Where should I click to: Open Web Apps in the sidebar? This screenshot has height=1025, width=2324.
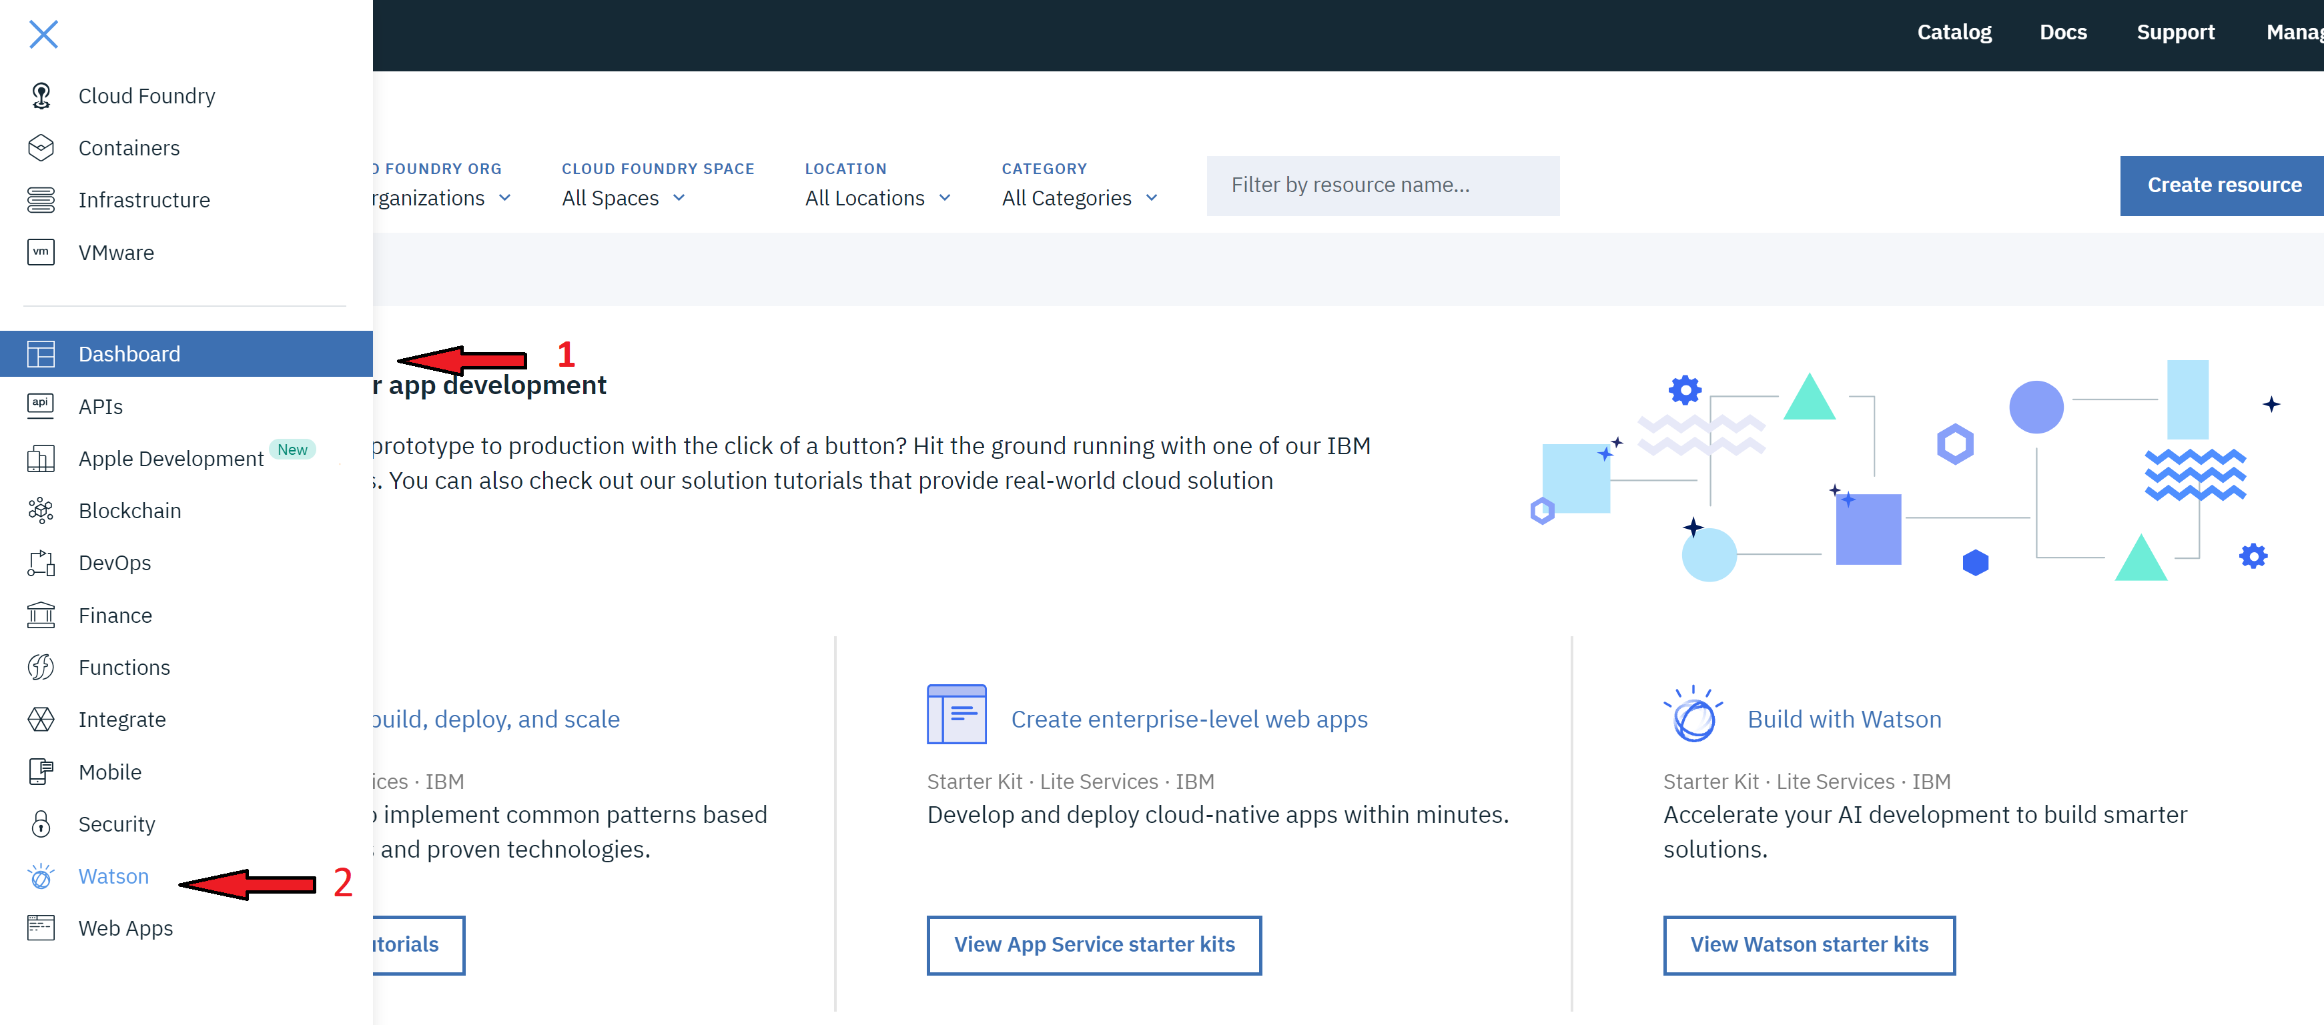[125, 928]
